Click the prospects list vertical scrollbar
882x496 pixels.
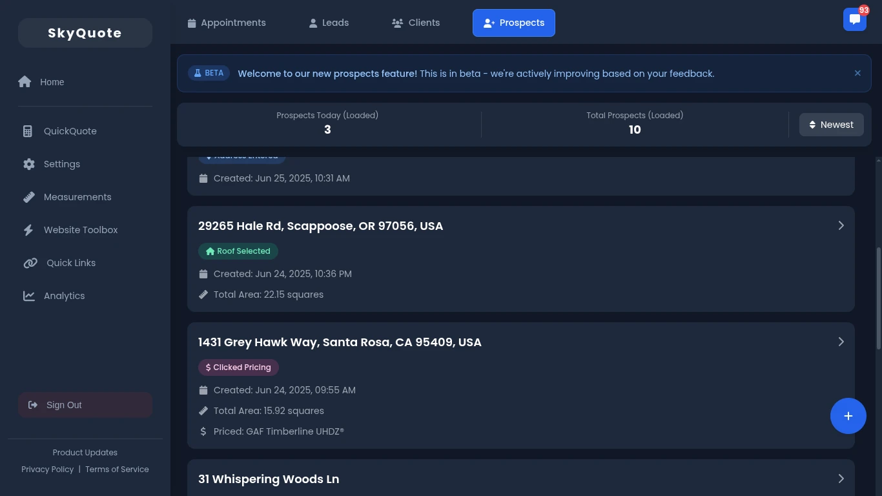point(878,299)
